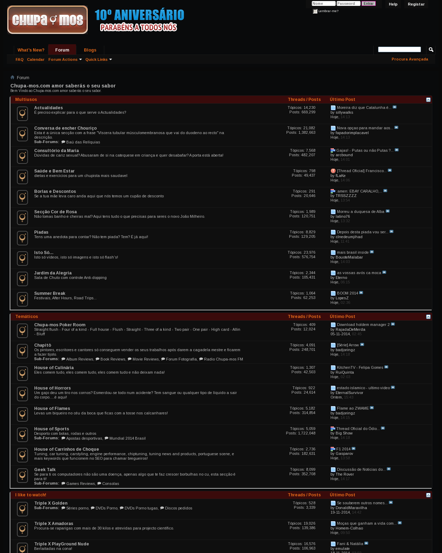Click go-to-last-post arrow next to BOOM 2014
The width and height of the screenshot is (442, 553).
pos(361,293)
